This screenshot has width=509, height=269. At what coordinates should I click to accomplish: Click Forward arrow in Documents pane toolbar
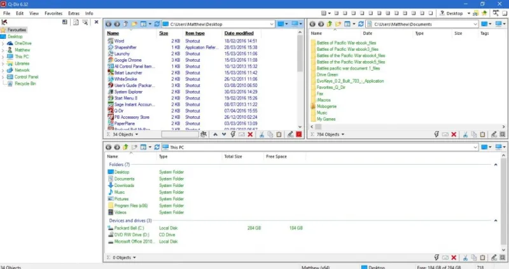[x=321, y=24]
